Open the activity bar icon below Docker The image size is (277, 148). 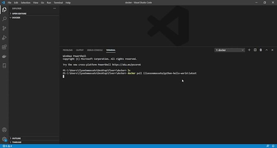point(4,66)
